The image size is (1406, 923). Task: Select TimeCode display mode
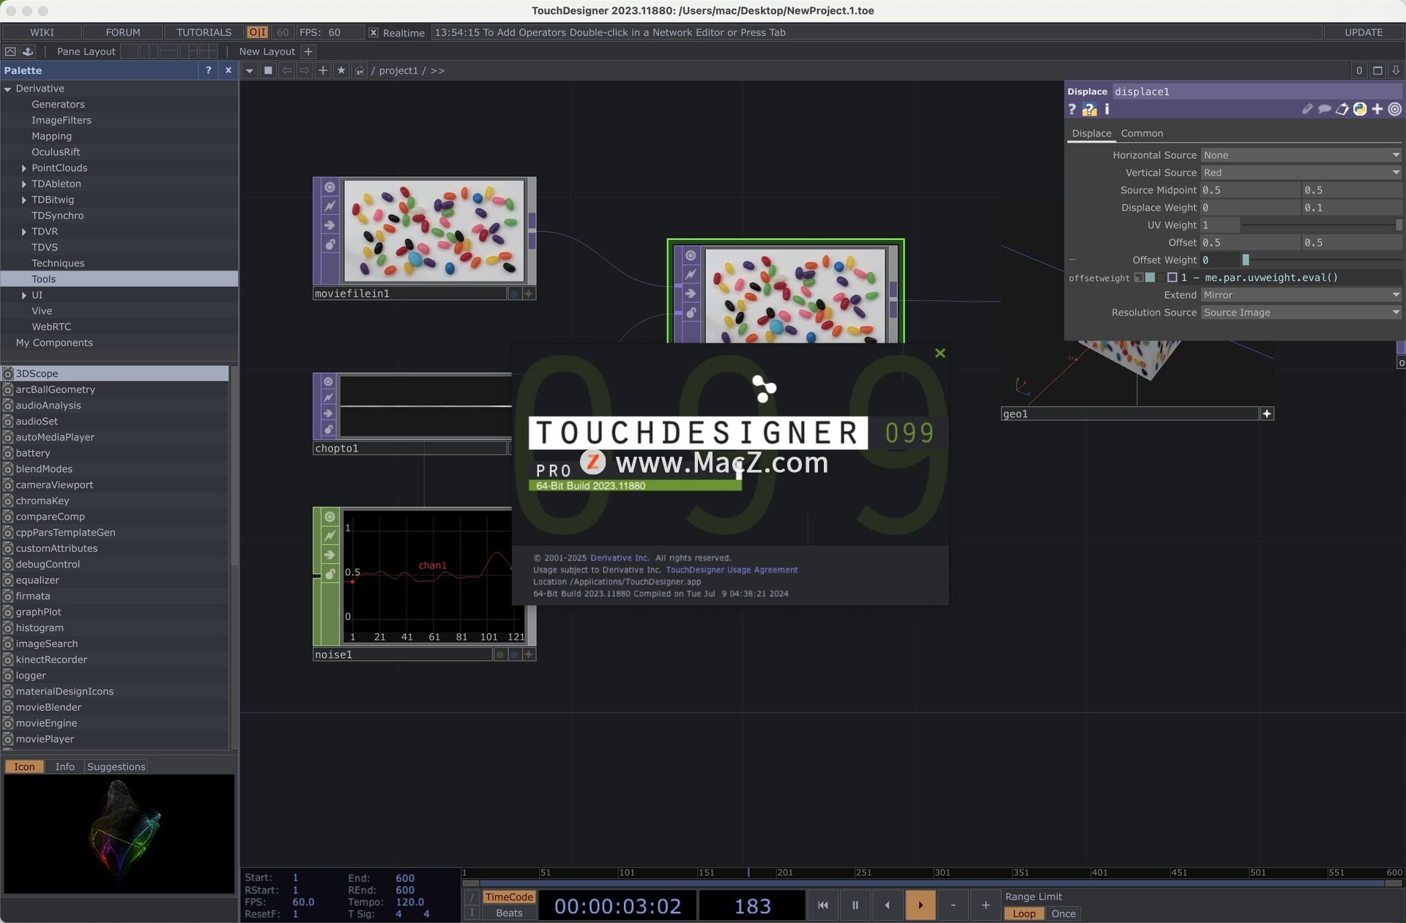coord(509,897)
